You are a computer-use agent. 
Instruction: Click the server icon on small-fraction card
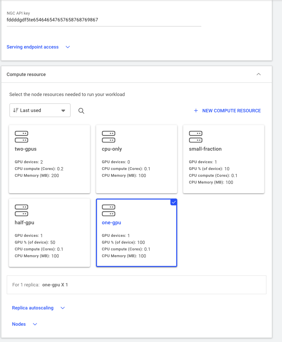196,137
